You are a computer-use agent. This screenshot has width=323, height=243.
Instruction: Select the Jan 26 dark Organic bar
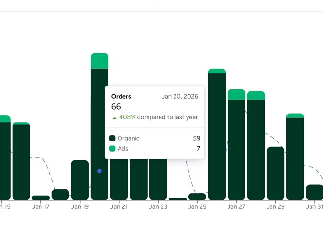coord(217,136)
